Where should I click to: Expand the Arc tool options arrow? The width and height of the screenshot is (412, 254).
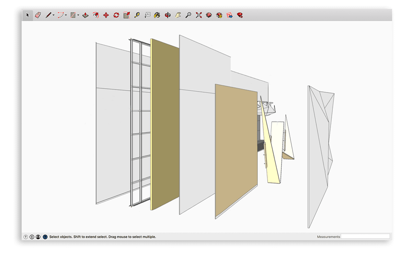click(x=66, y=15)
